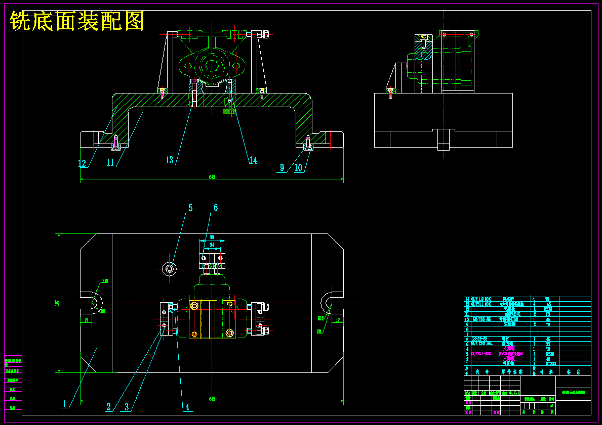
Task: Select balloon callout number 4
Action: (x=187, y=407)
